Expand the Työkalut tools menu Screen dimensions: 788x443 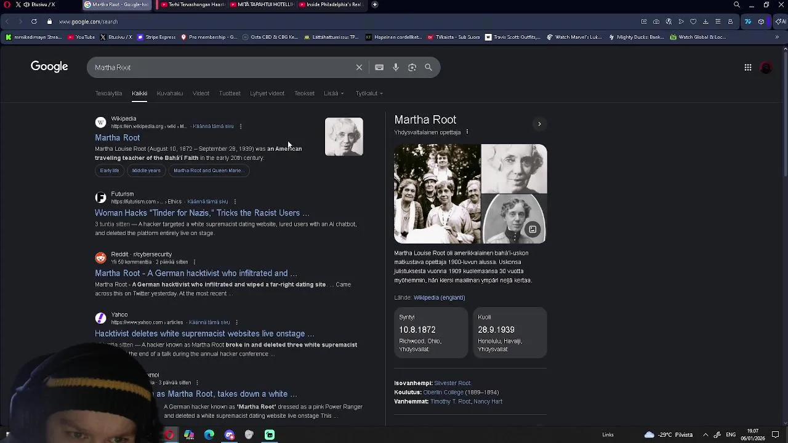tap(369, 94)
